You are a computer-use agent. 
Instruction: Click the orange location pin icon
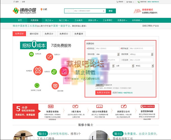(x=42, y=9)
